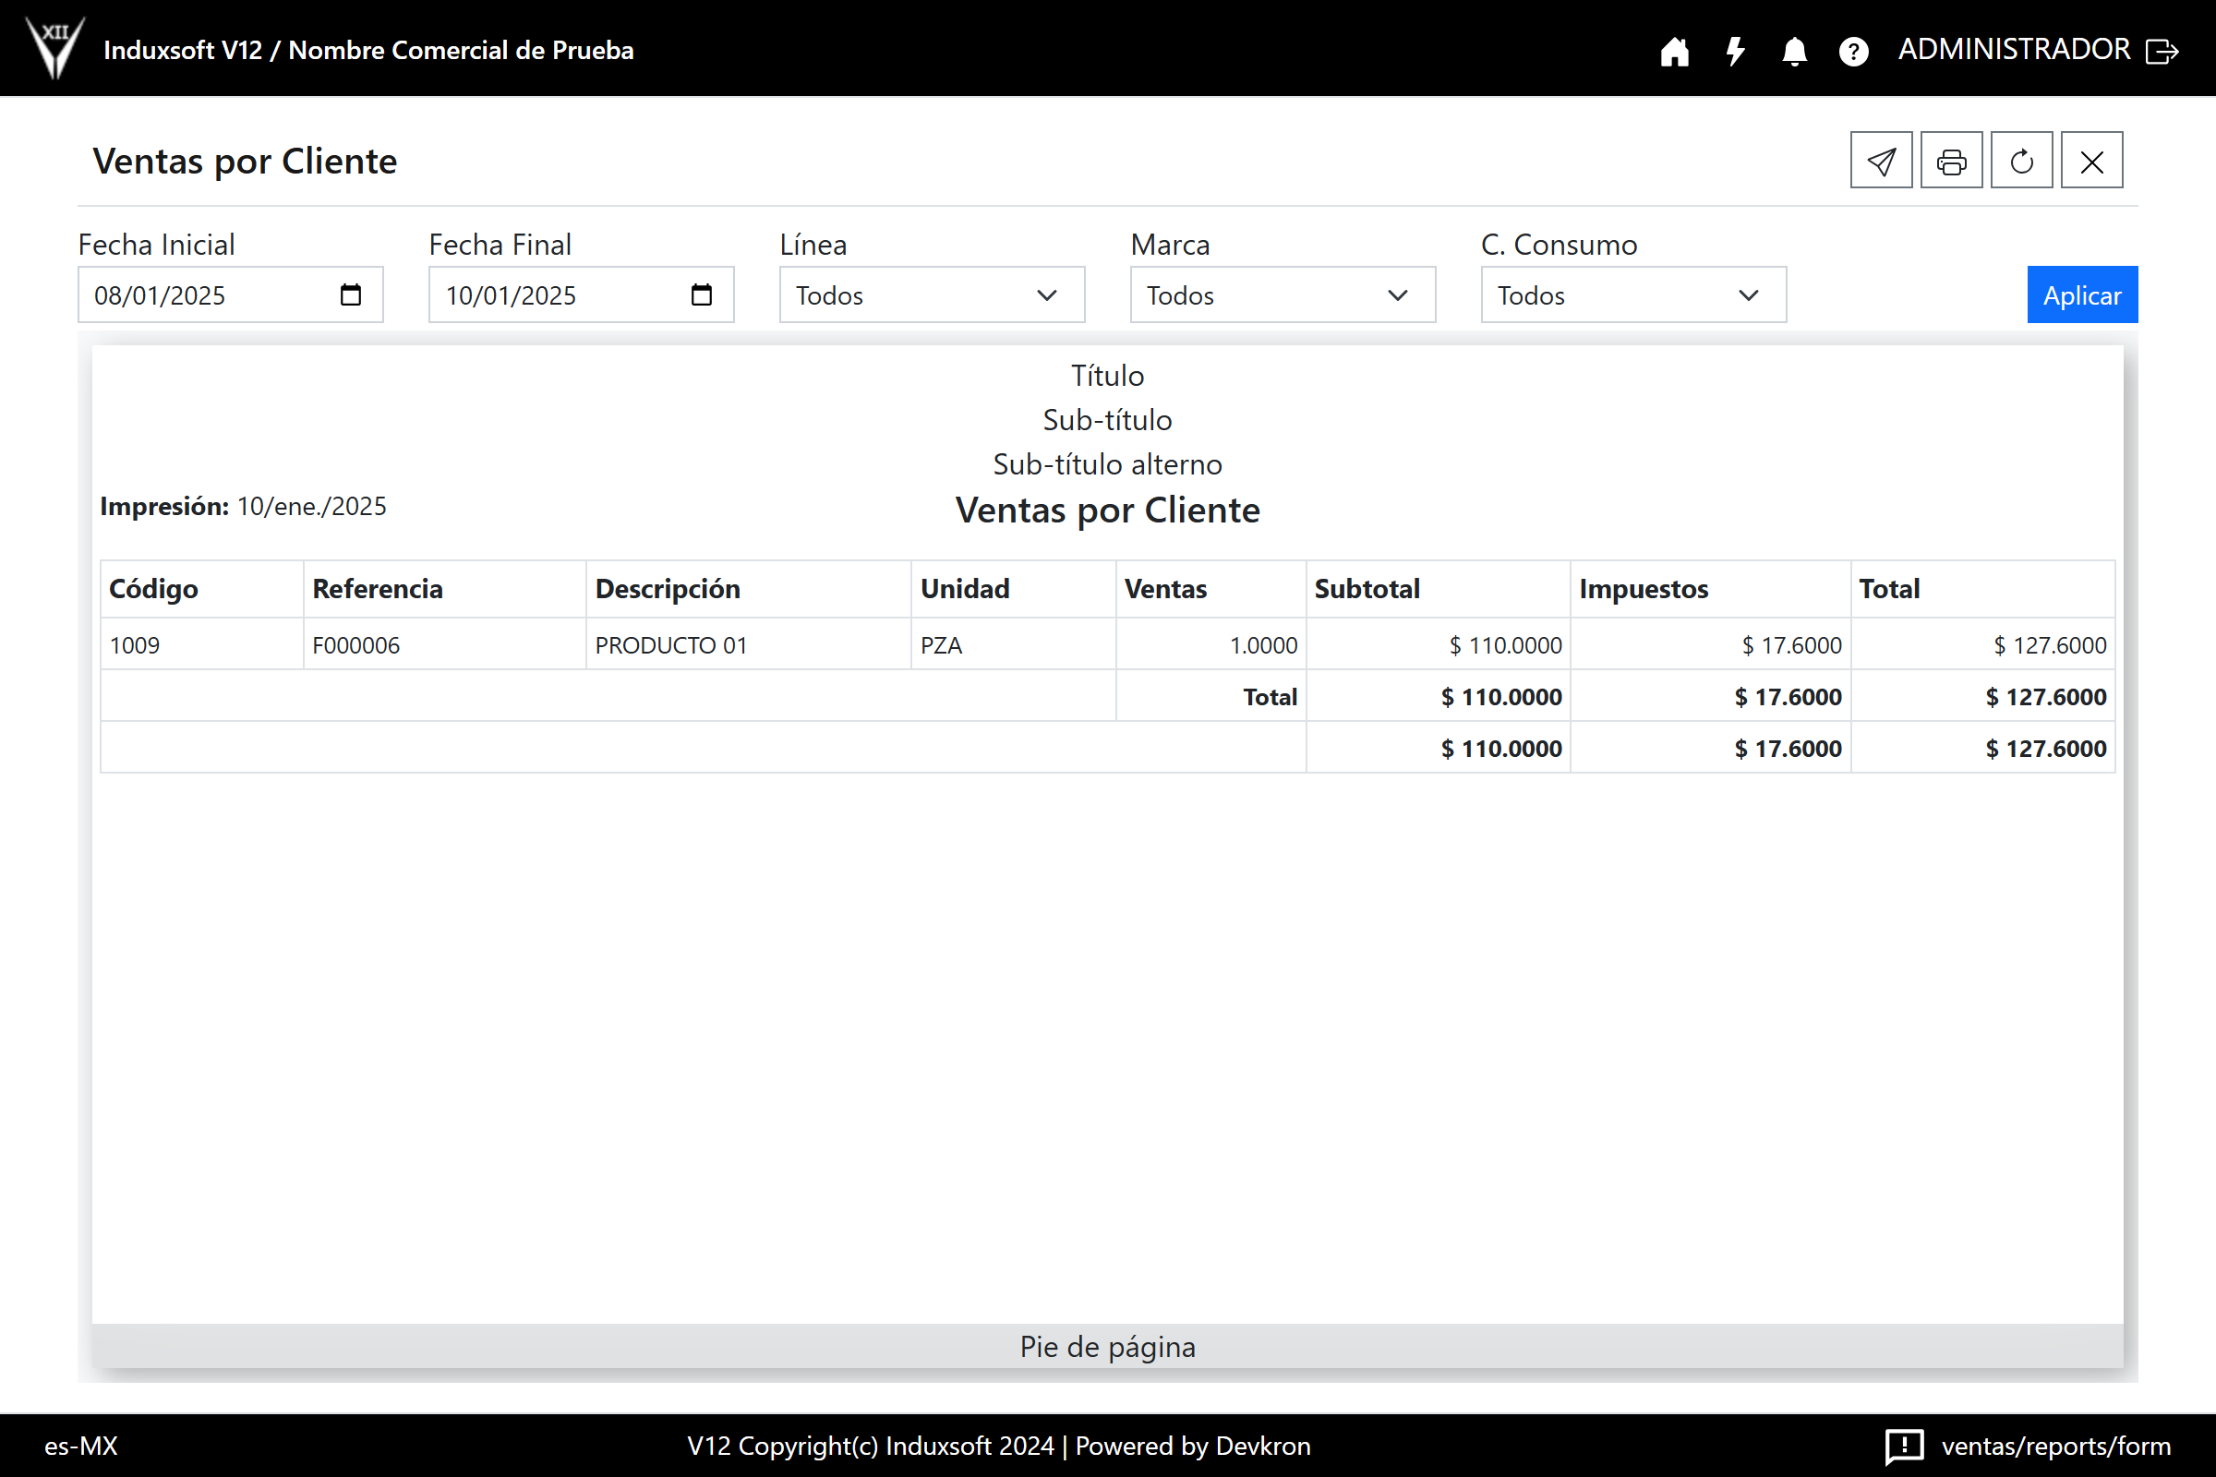Click the Fecha Inicial date field
Image resolution: width=2216 pixels, height=1477 pixels.
207,294
